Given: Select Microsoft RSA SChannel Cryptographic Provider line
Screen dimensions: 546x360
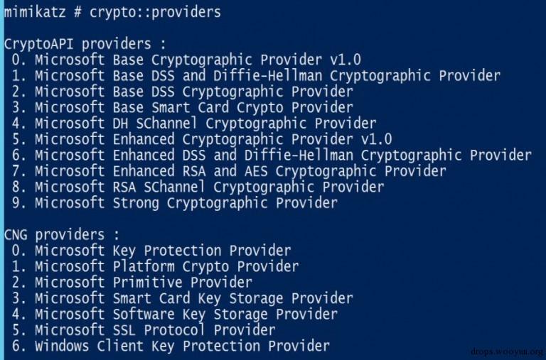Looking at the screenshot, I should point(209,187).
